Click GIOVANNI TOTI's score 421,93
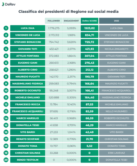Screen dimensions: 137x166 [x=90, y=49]
